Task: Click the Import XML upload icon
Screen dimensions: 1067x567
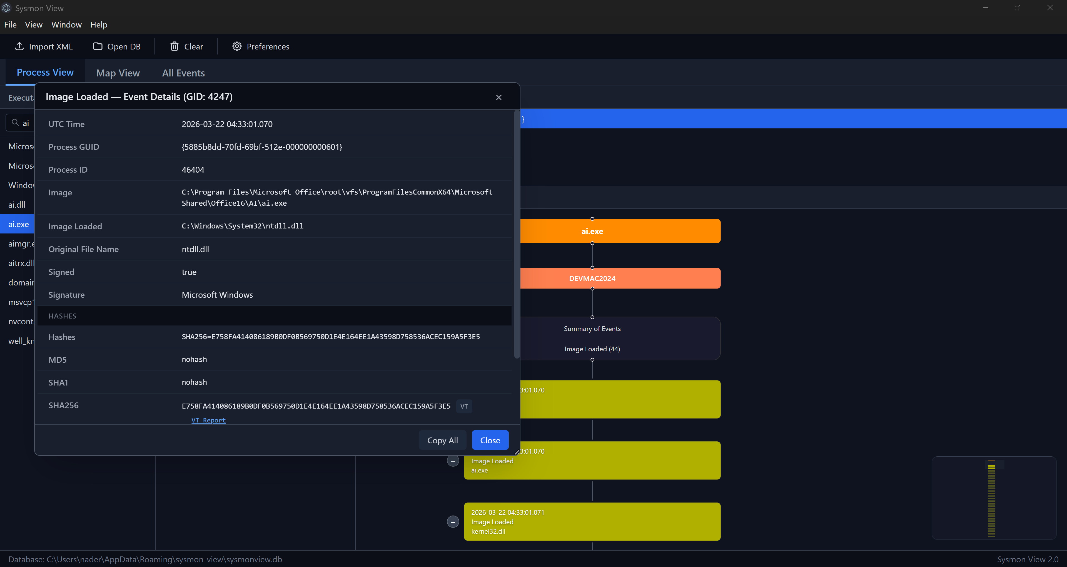Action: [19, 46]
